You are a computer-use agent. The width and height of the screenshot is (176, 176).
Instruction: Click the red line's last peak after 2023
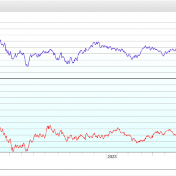[x=169, y=129]
